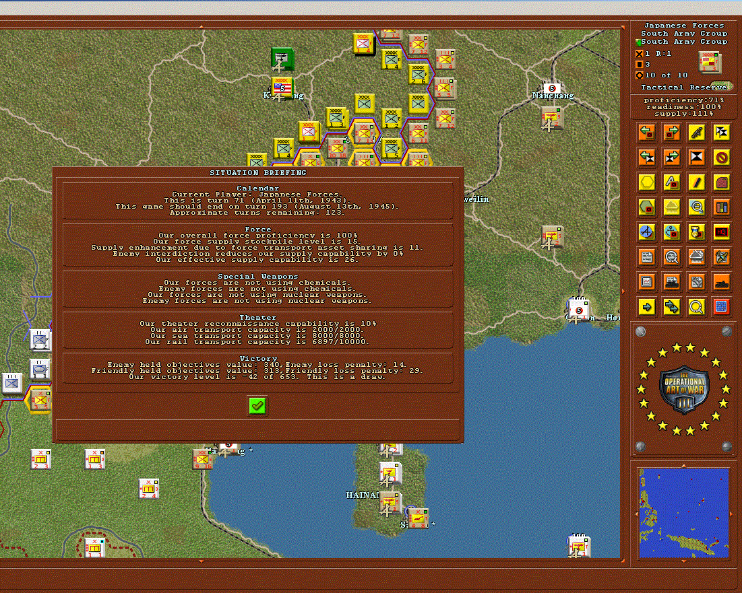Open the line chart report icon
The width and height of the screenshot is (742, 593).
[646, 282]
